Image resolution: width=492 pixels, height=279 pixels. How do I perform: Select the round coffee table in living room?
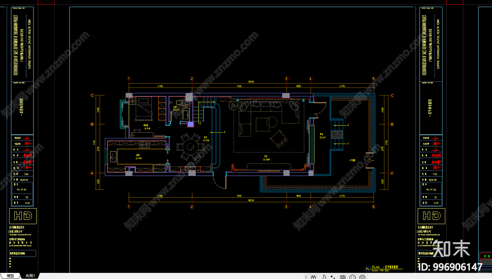click(272, 122)
